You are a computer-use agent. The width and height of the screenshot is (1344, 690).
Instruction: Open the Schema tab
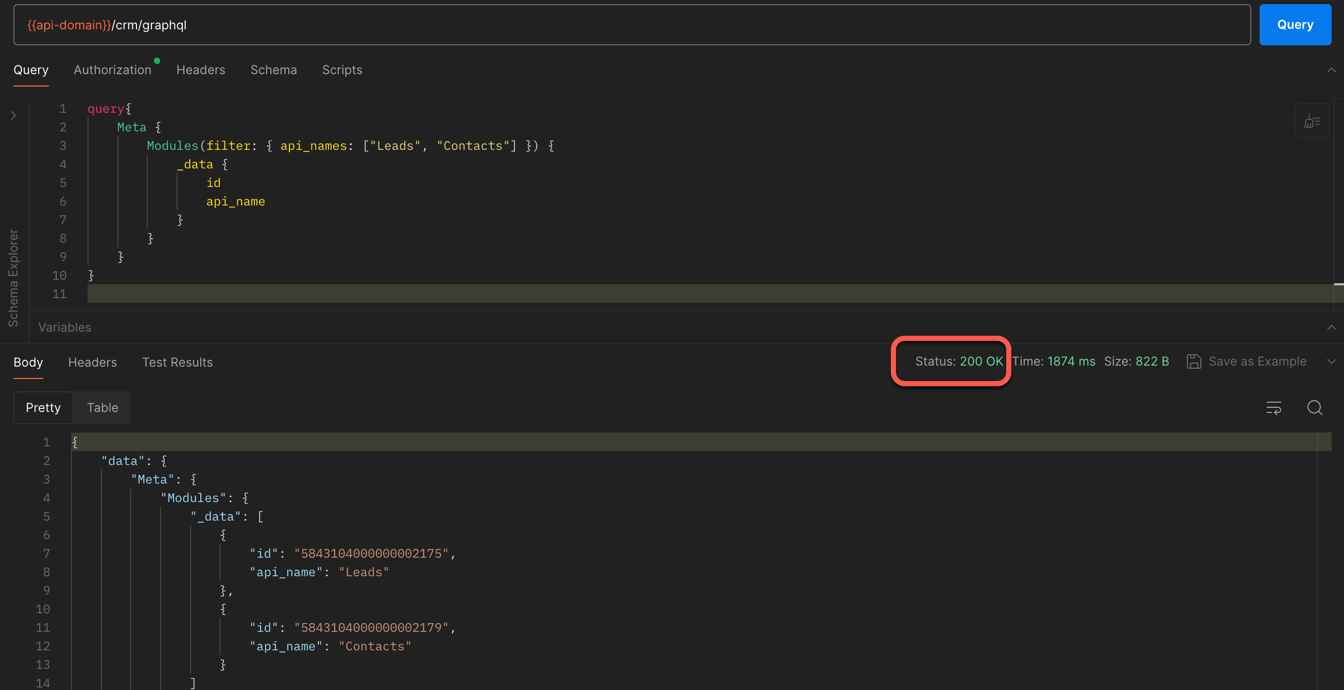click(273, 70)
